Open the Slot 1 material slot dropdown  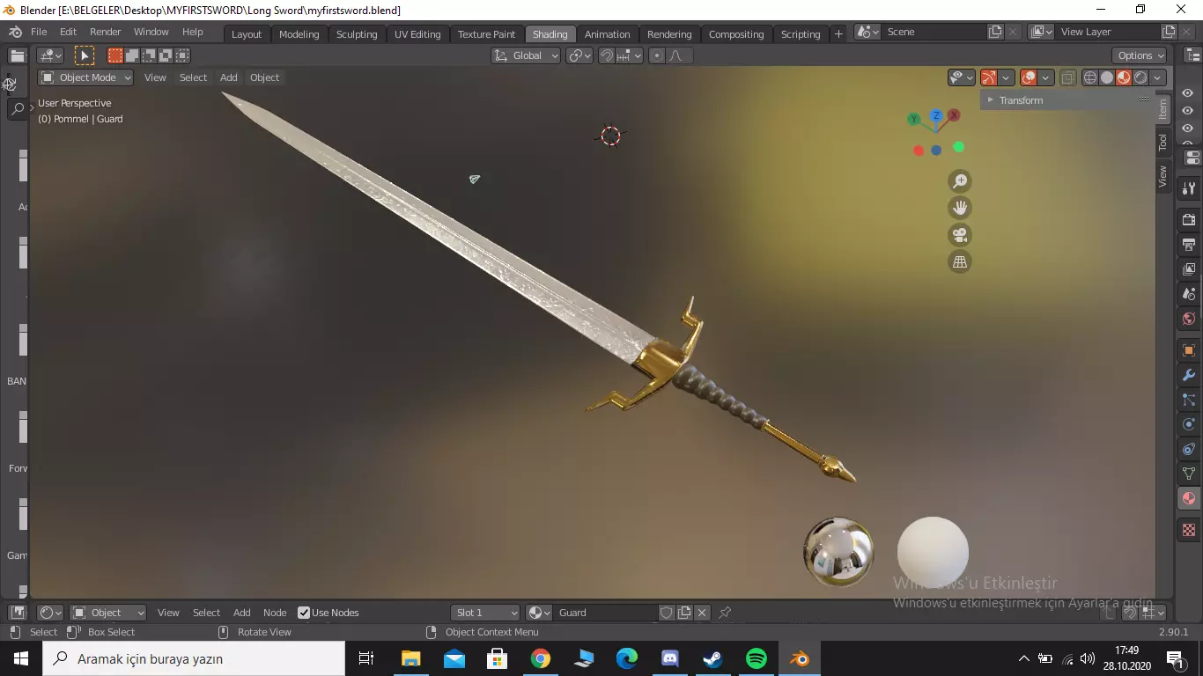[x=485, y=613]
